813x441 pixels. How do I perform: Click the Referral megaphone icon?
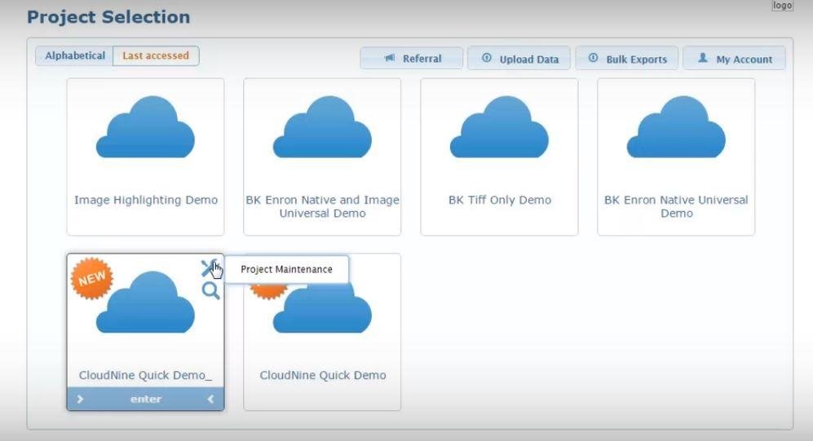[390, 58]
